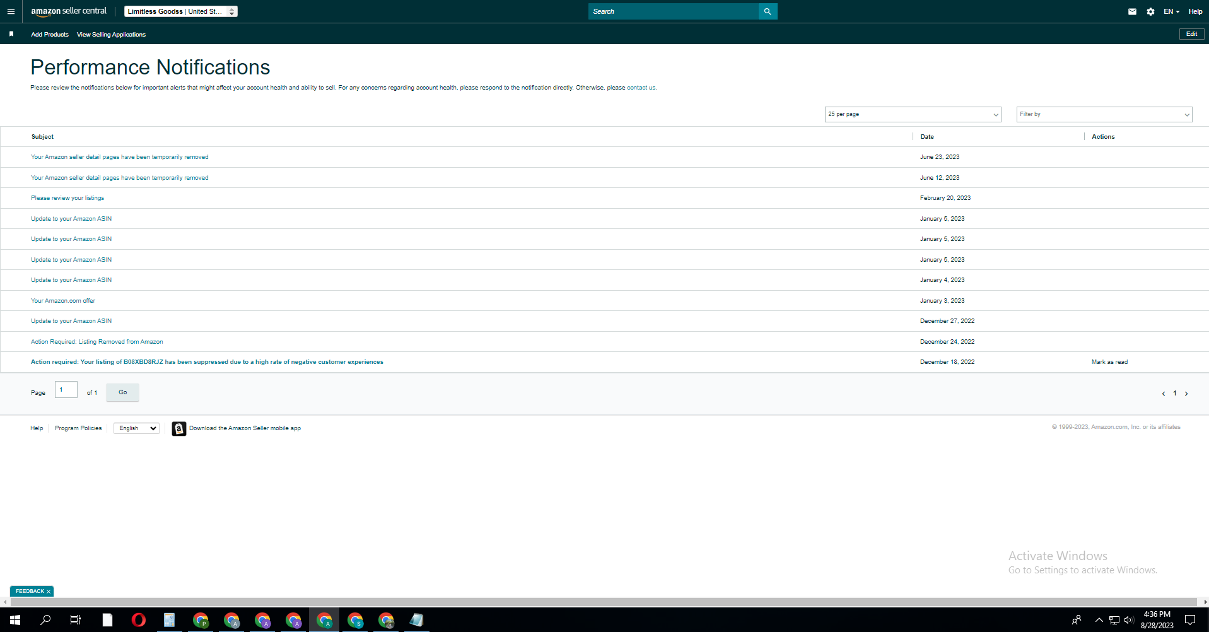
Task: Show hidden system tray icons
Action: 1099,620
